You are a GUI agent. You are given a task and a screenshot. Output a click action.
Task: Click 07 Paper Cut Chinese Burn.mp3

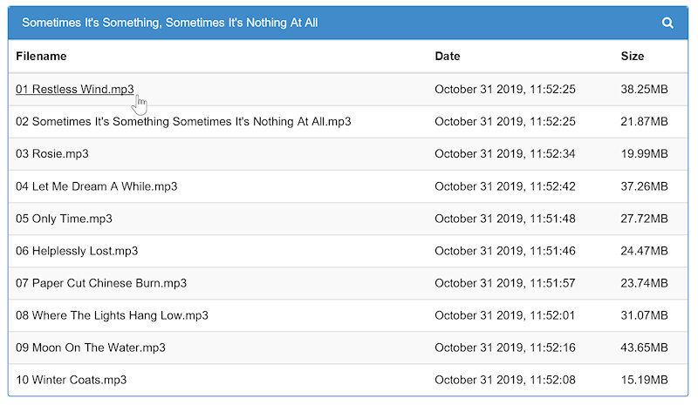pyautogui.click(x=101, y=283)
